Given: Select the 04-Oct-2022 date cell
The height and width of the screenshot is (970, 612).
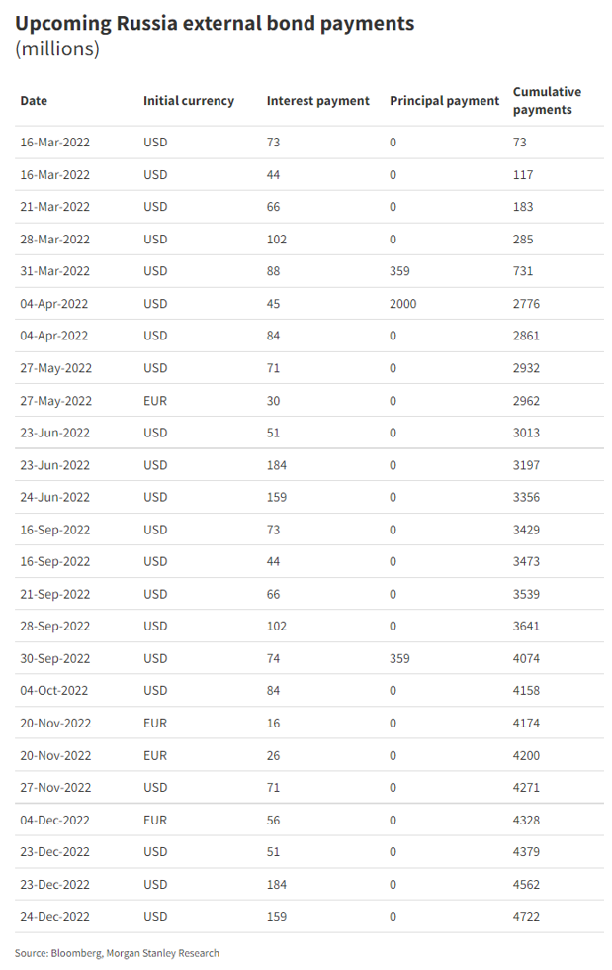Looking at the screenshot, I should click(x=55, y=691).
